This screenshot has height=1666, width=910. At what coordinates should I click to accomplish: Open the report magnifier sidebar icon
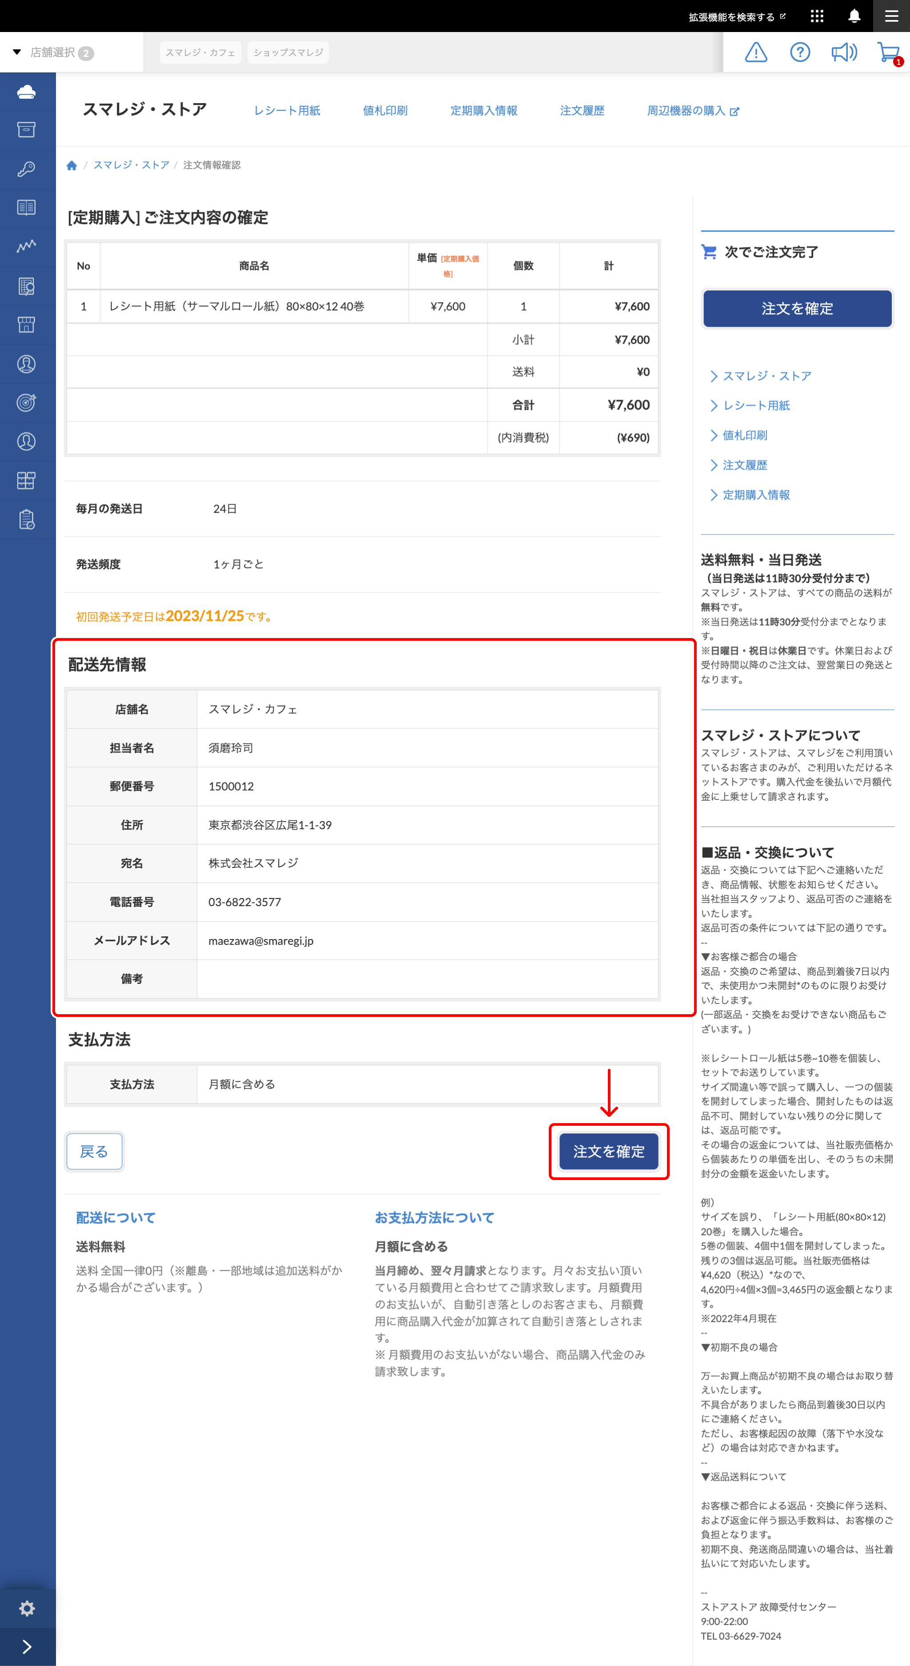(x=27, y=286)
